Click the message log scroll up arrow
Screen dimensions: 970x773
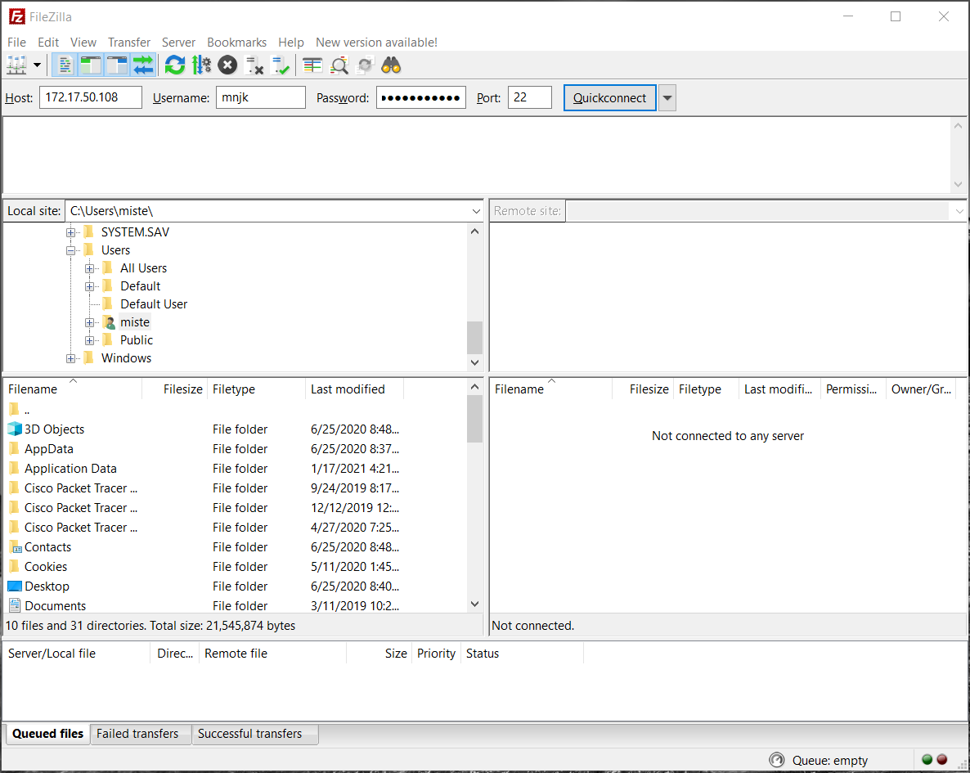click(x=958, y=126)
